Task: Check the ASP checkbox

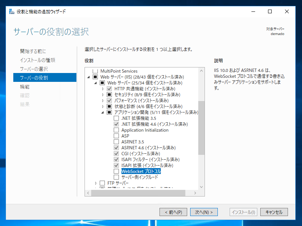Action: (x=116, y=136)
